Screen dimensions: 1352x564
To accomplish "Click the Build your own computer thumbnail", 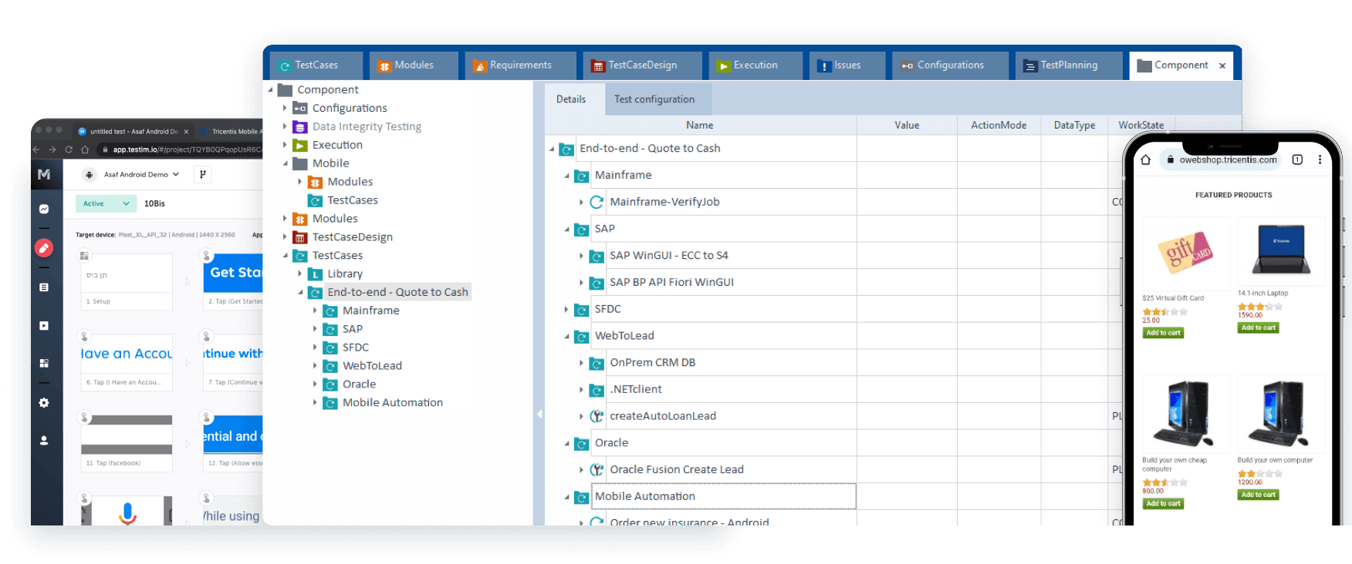I will point(1279,415).
